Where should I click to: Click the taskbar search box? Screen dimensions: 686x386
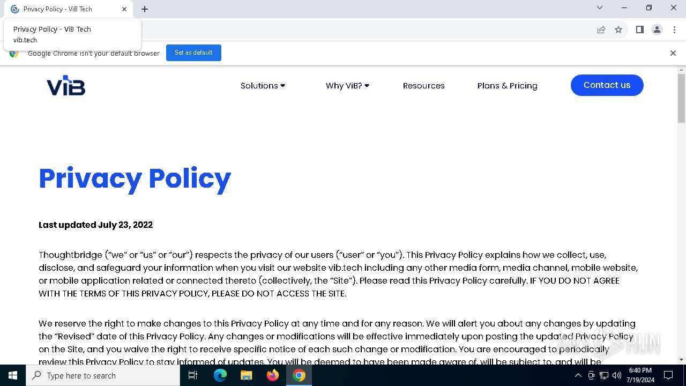103,375
